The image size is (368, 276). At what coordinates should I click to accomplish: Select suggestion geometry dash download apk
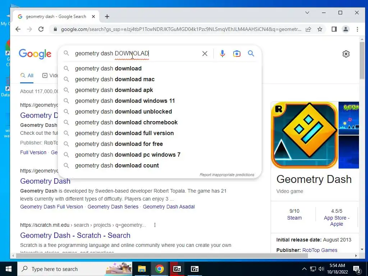click(160, 90)
